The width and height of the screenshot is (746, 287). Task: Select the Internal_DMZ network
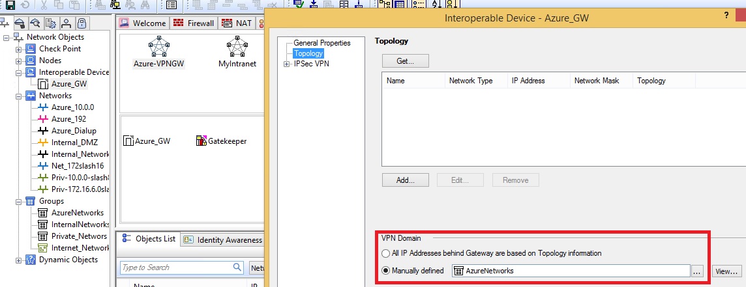pos(74,143)
